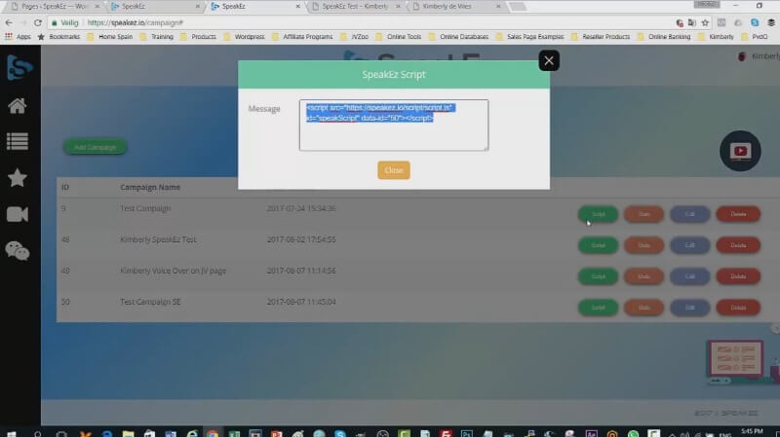
Task: Bookmark this page with star icon
Action: coord(705,22)
